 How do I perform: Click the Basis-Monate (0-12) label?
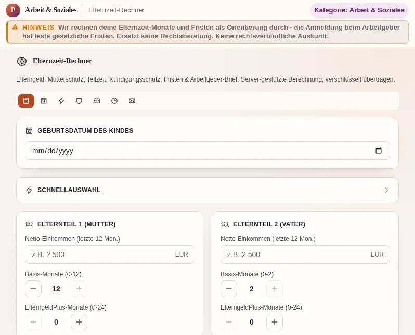point(53,274)
